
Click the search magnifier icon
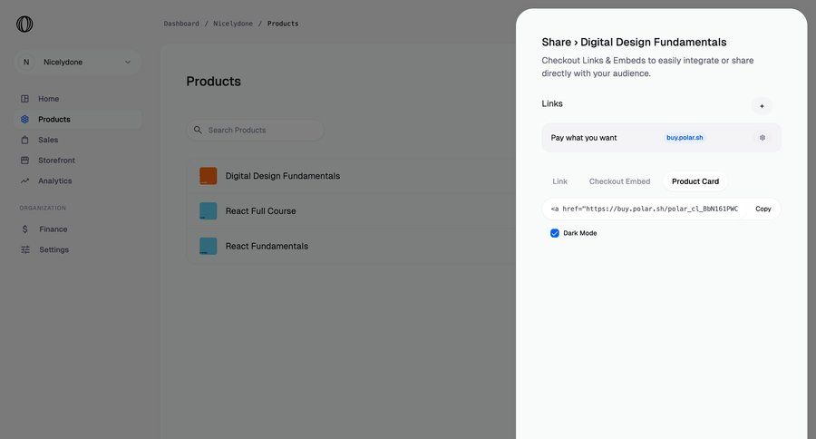pyautogui.click(x=198, y=130)
